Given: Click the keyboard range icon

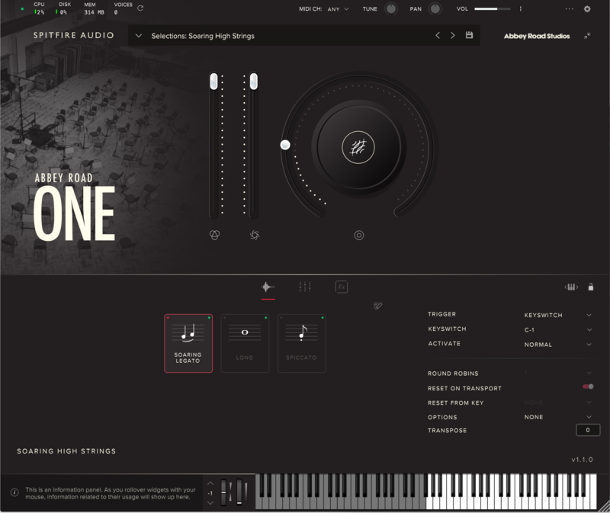Looking at the screenshot, I should click(571, 287).
